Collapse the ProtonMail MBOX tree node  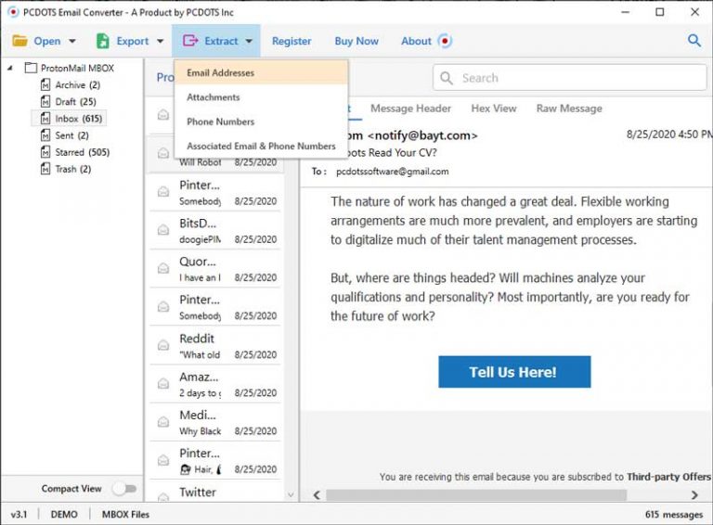[x=10, y=69]
